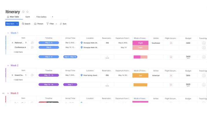The height and width of the screenshot is (113, 207).
Task: Click the American airline cell
Action: [x=156, y=75]
